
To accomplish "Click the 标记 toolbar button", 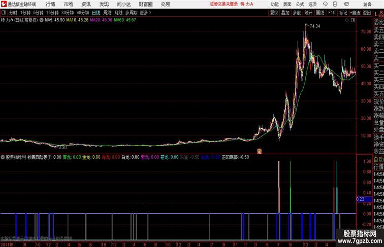I will (x=343, y=13).
